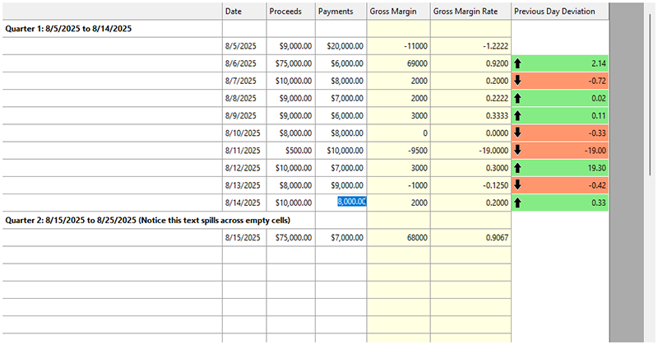This screenshot has width=658, height=345.
Task: Click the -11000 Gross Margin cell
Action: point(399,45)
